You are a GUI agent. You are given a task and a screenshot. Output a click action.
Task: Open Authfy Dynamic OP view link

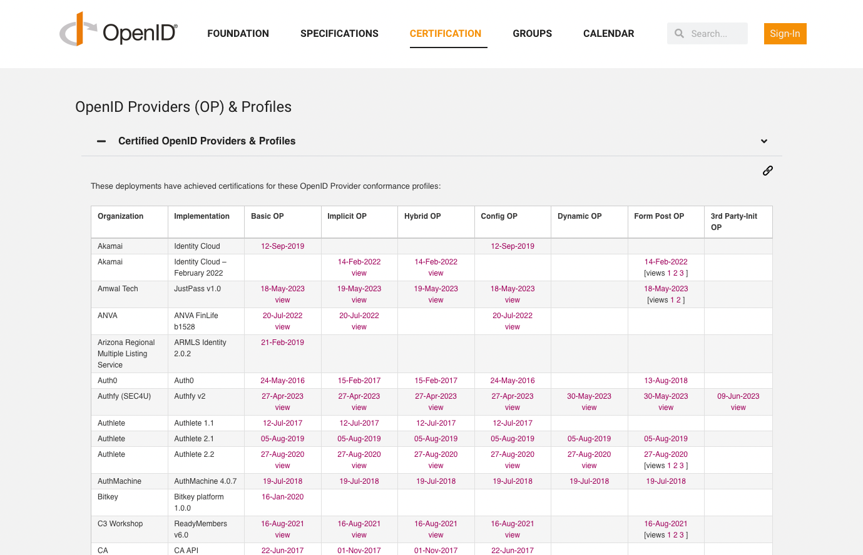590,407
